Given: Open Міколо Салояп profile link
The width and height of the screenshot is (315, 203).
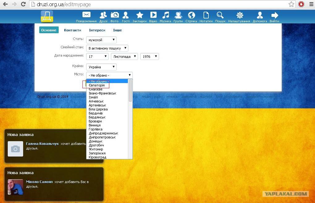Looking at the screenshot, I should pyautogui.click(x=40, y=182).
